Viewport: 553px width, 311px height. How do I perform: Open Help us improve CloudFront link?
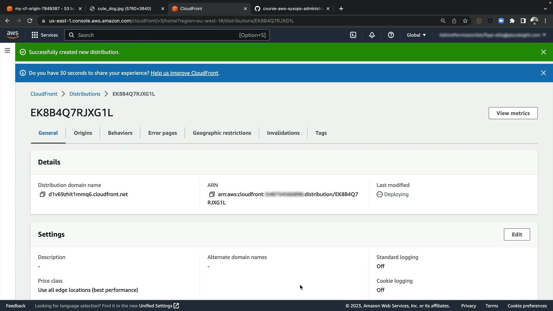coord(184,73)
